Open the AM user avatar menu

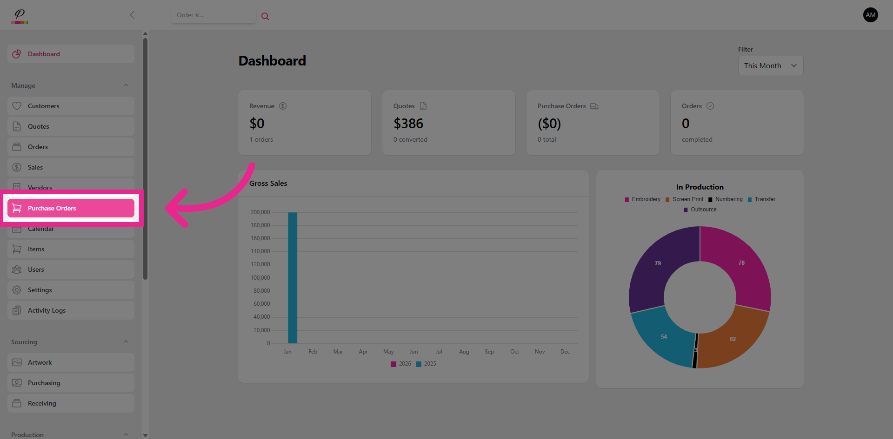(870, 15)
